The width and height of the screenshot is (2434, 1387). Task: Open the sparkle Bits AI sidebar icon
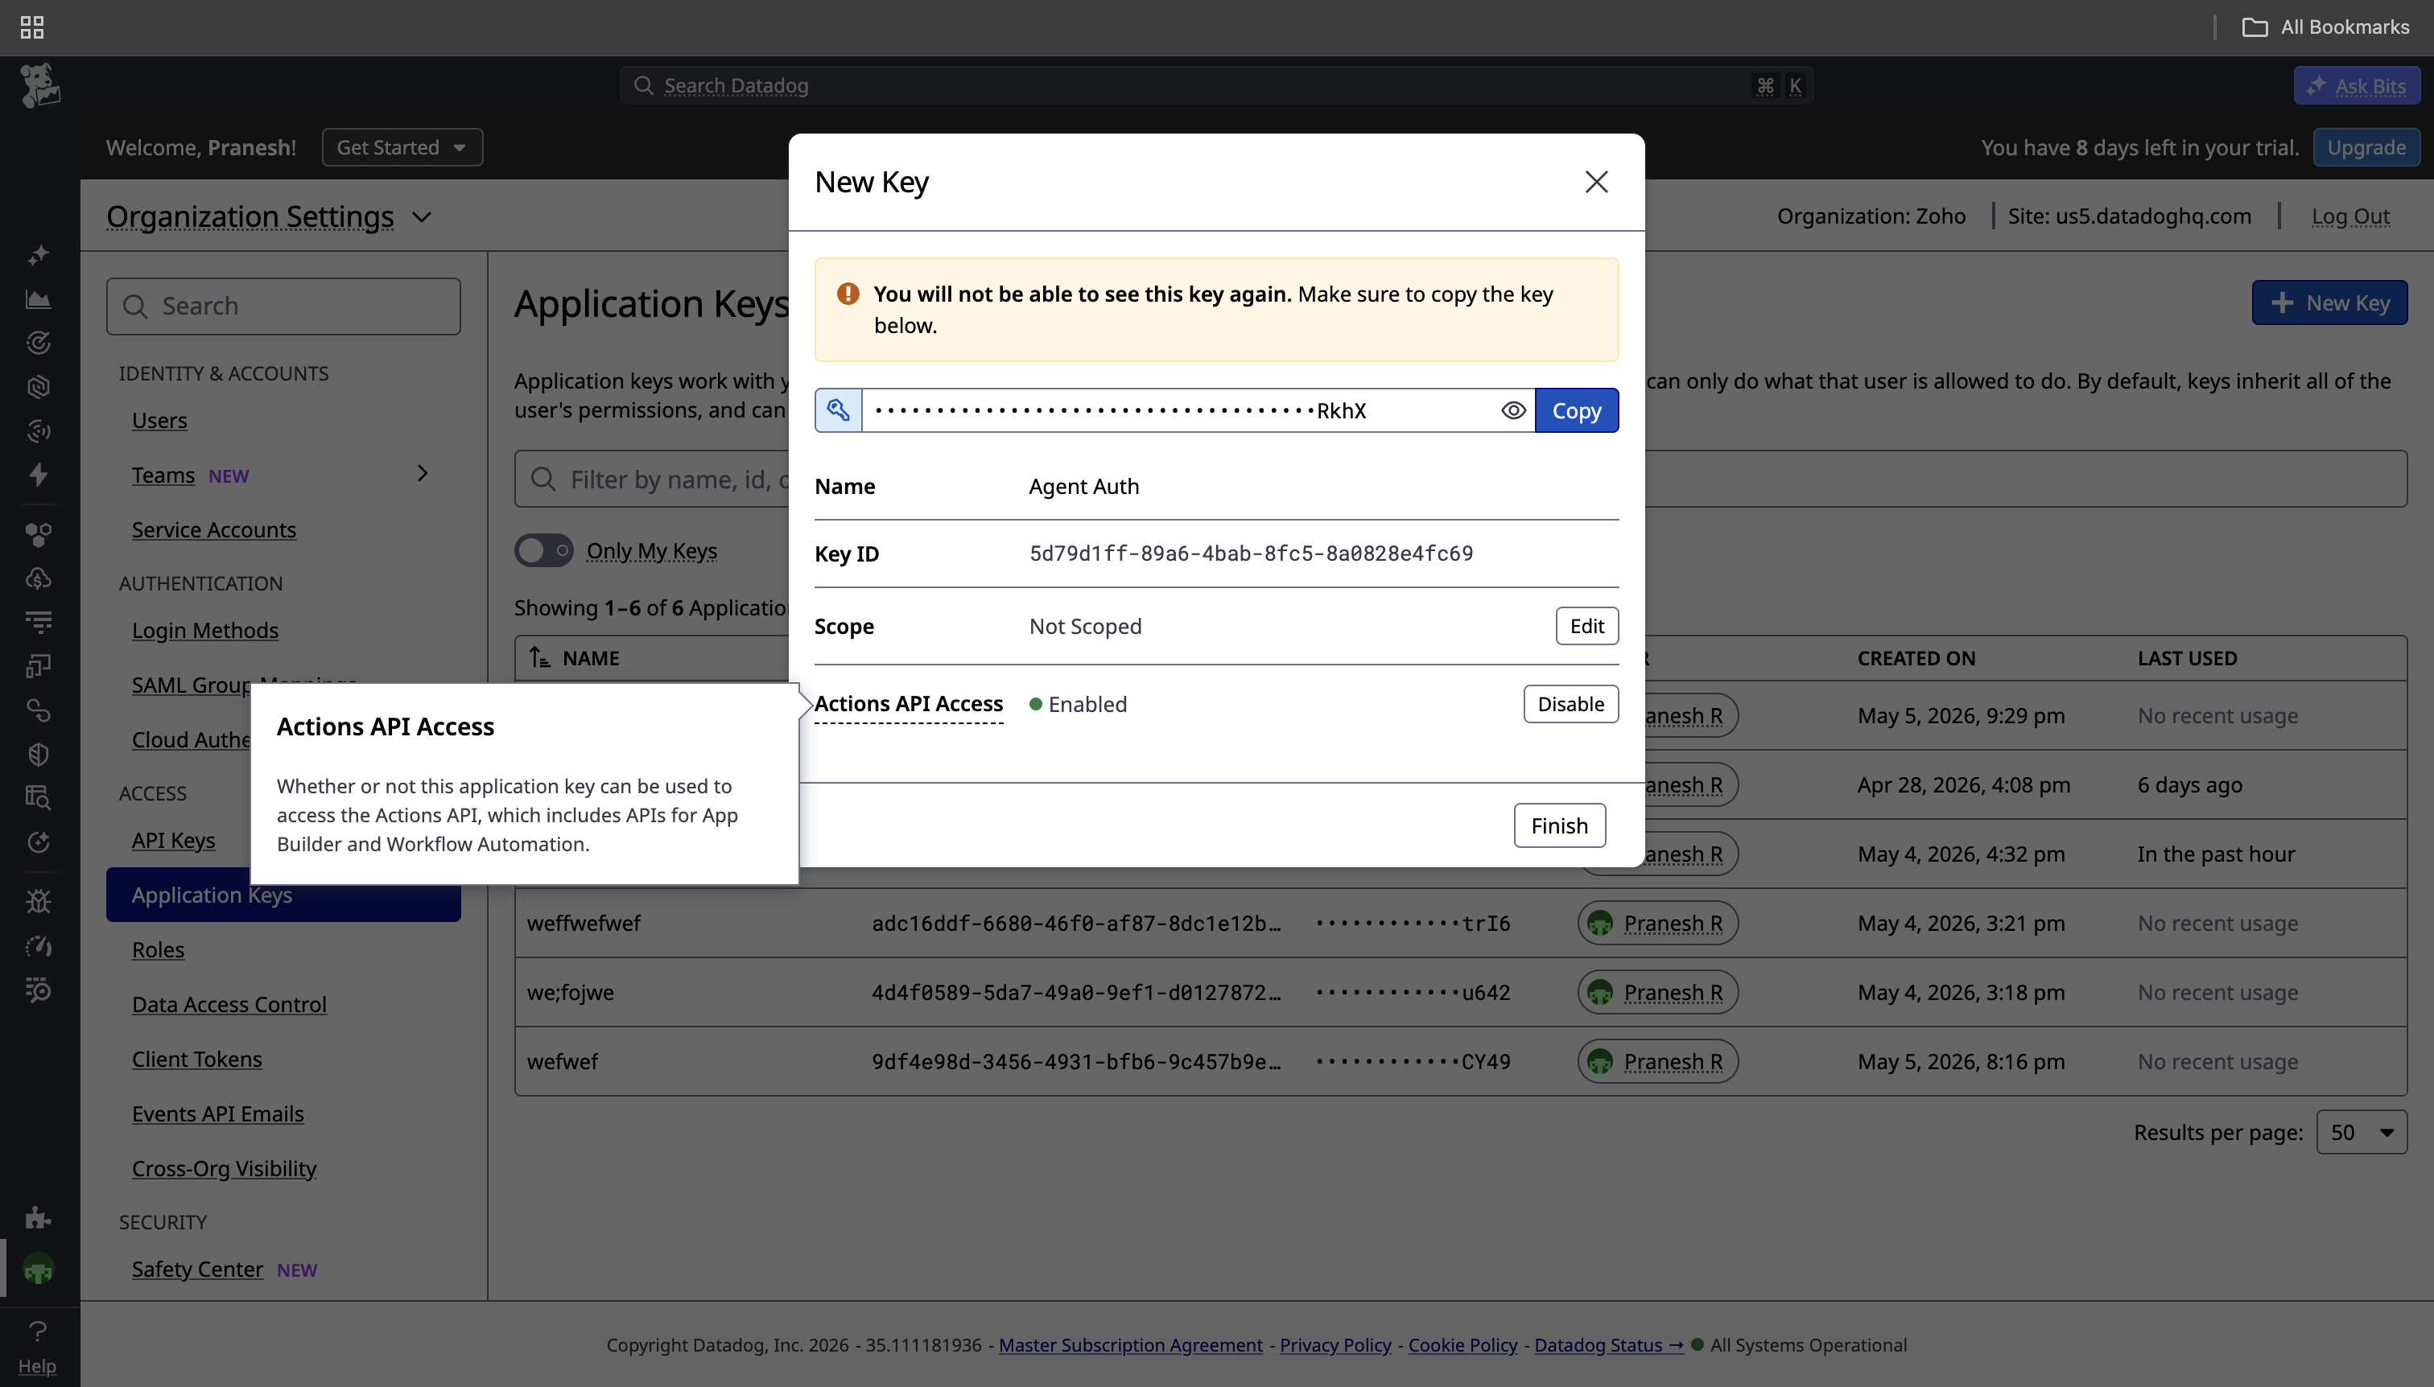[x=38, y=254]
